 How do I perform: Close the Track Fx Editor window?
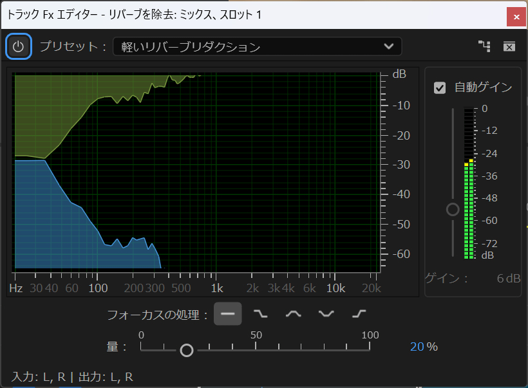[x=516, y=15]
